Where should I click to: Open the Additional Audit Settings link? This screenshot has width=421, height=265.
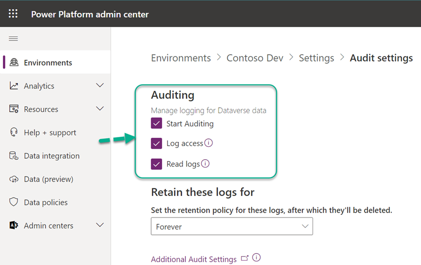click(194, 259)
